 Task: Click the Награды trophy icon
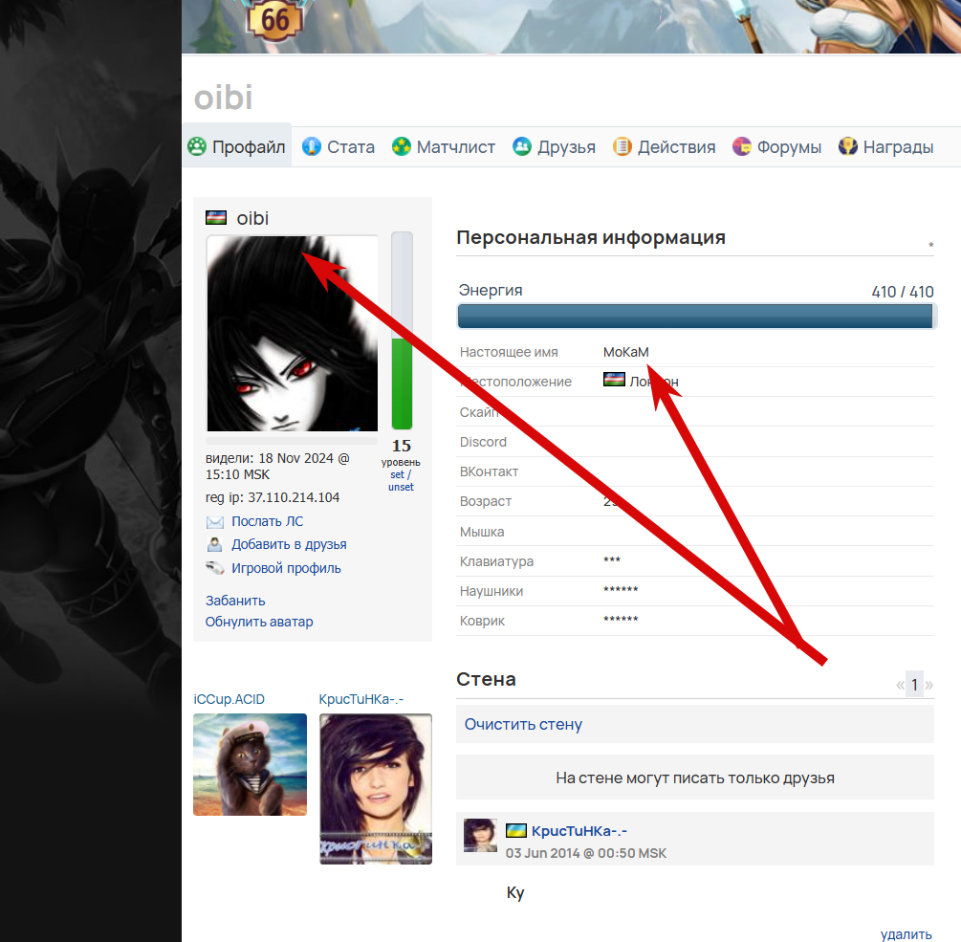(848, 146)
